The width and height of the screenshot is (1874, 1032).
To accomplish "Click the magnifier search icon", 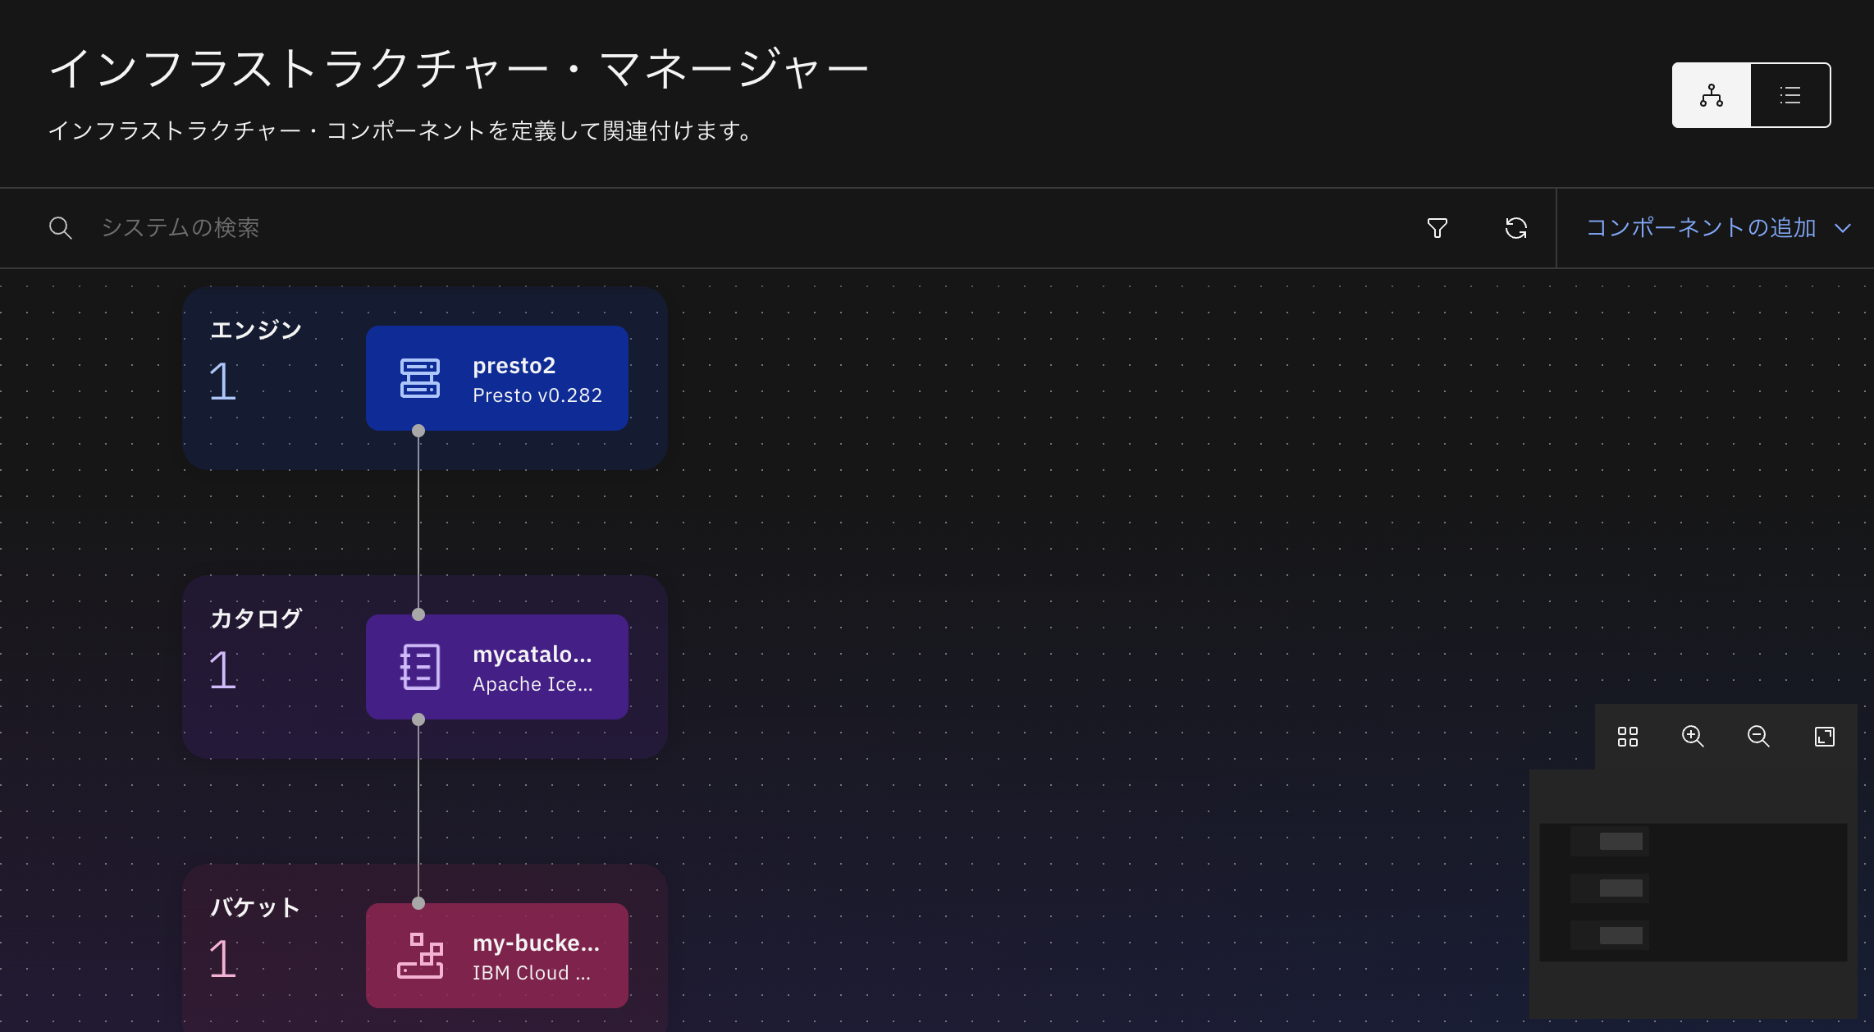I will (61, 228).
